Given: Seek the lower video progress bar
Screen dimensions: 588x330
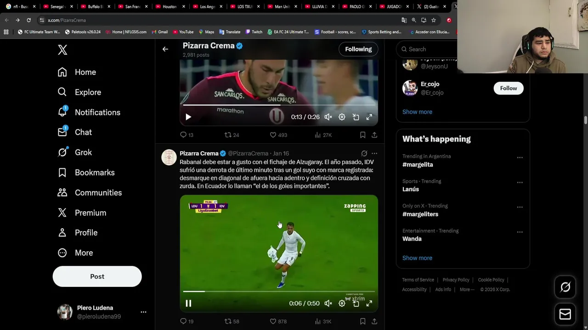Looking at the screenshot, I should pos(279,291).
